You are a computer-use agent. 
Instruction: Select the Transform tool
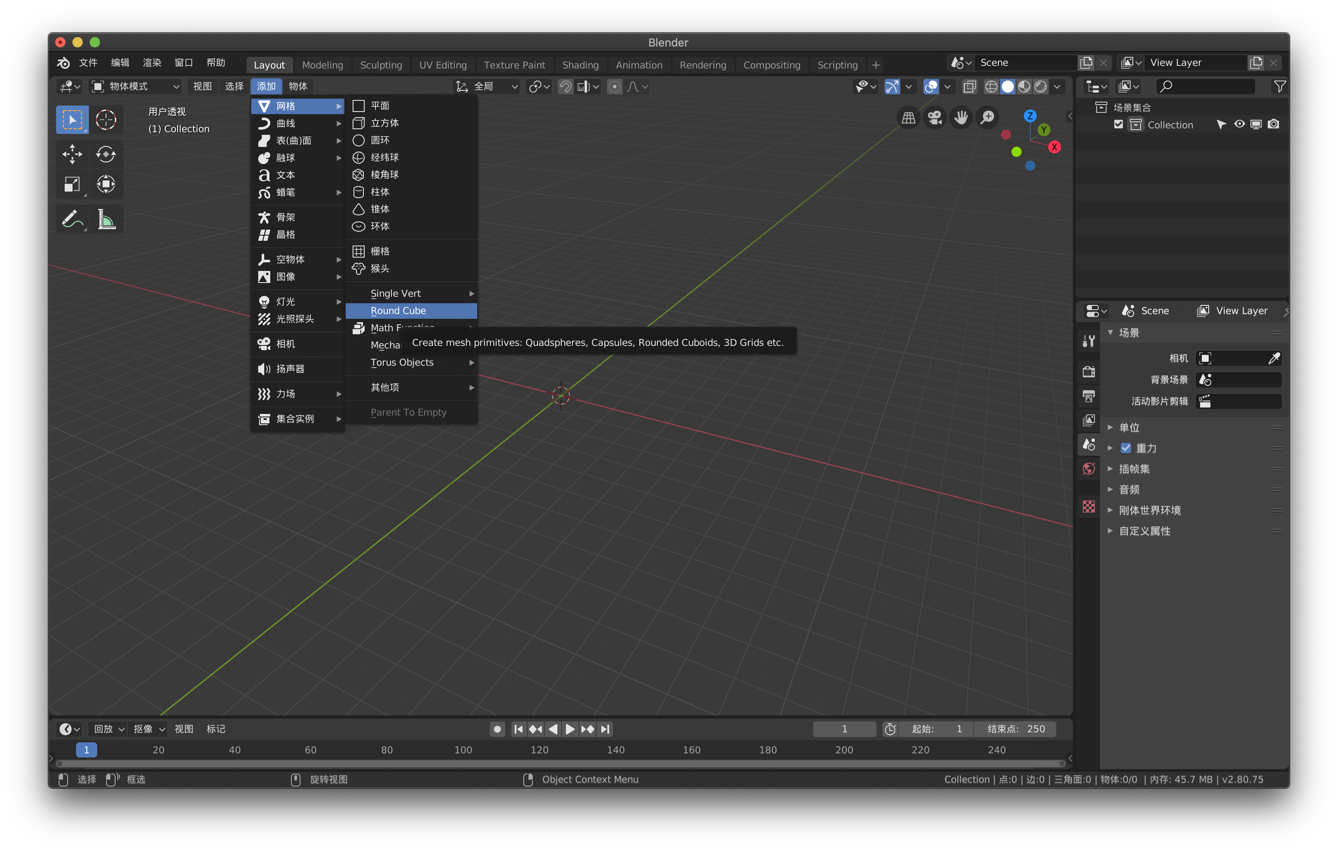[106, 184]
